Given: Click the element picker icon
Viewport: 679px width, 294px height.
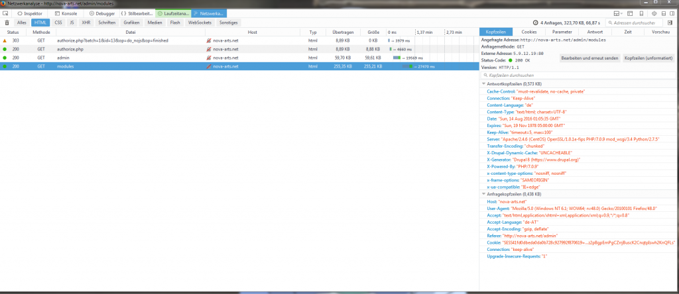Looking at the screenshot, I should coord(7,13).
